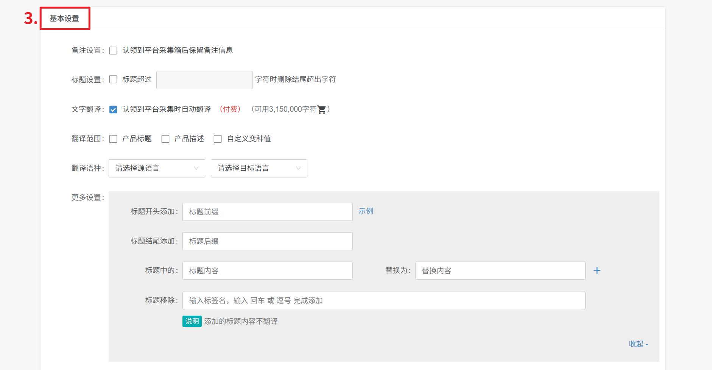This screenshot has width=712, height=370.
Task: Click the 标题内容 input field
Action: pos(267,271)
